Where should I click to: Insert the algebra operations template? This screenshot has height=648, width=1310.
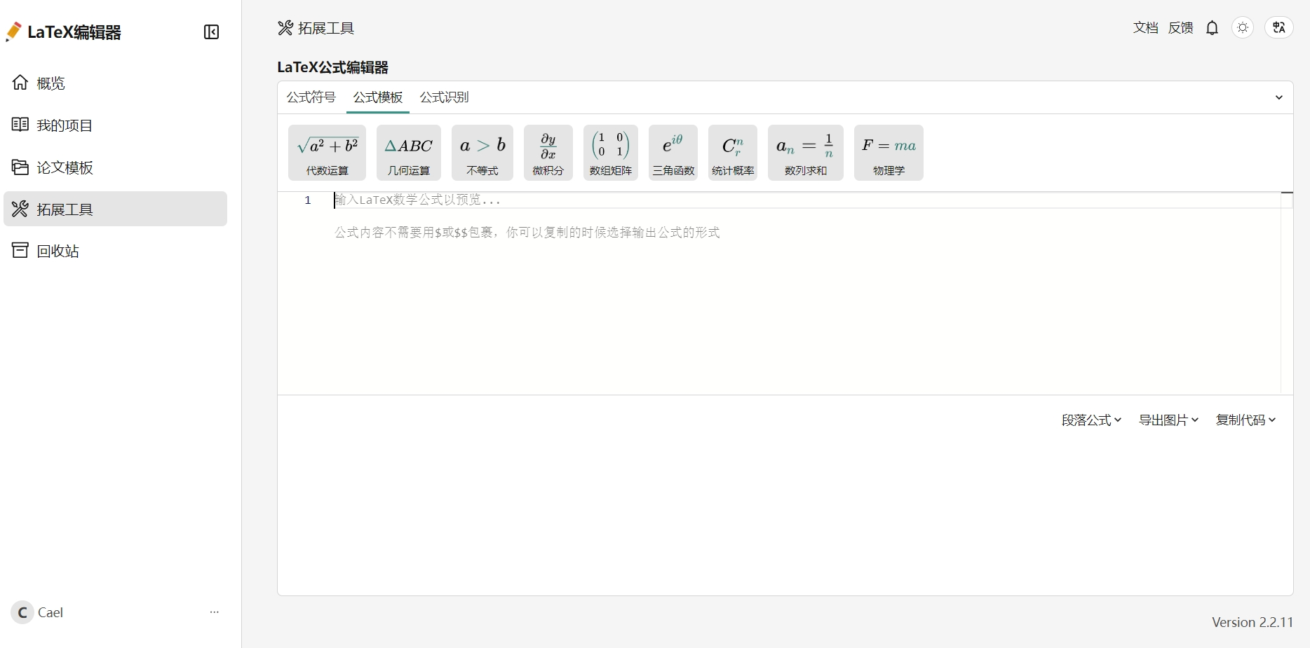[x=327, y=153]
